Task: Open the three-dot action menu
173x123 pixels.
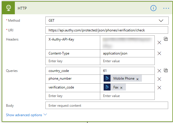Action: tap(166, 8)
